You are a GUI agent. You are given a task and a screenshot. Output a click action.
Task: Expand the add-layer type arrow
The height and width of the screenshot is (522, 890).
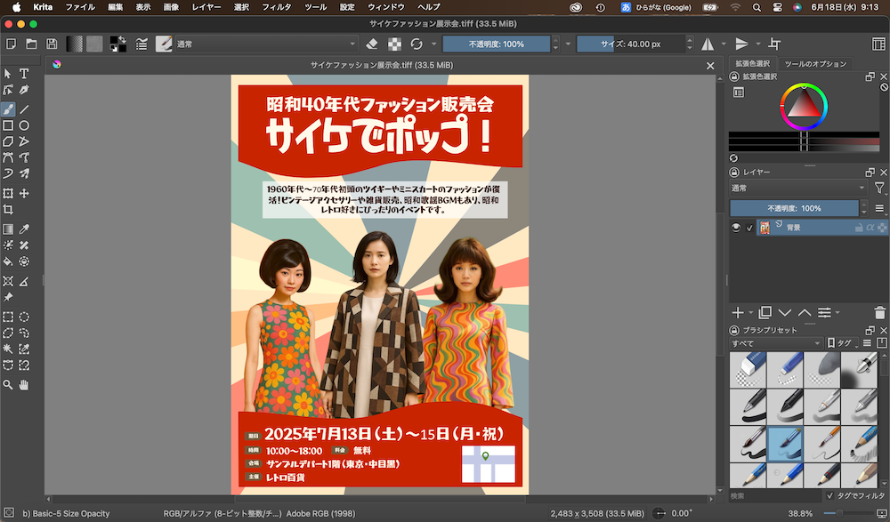751,313
